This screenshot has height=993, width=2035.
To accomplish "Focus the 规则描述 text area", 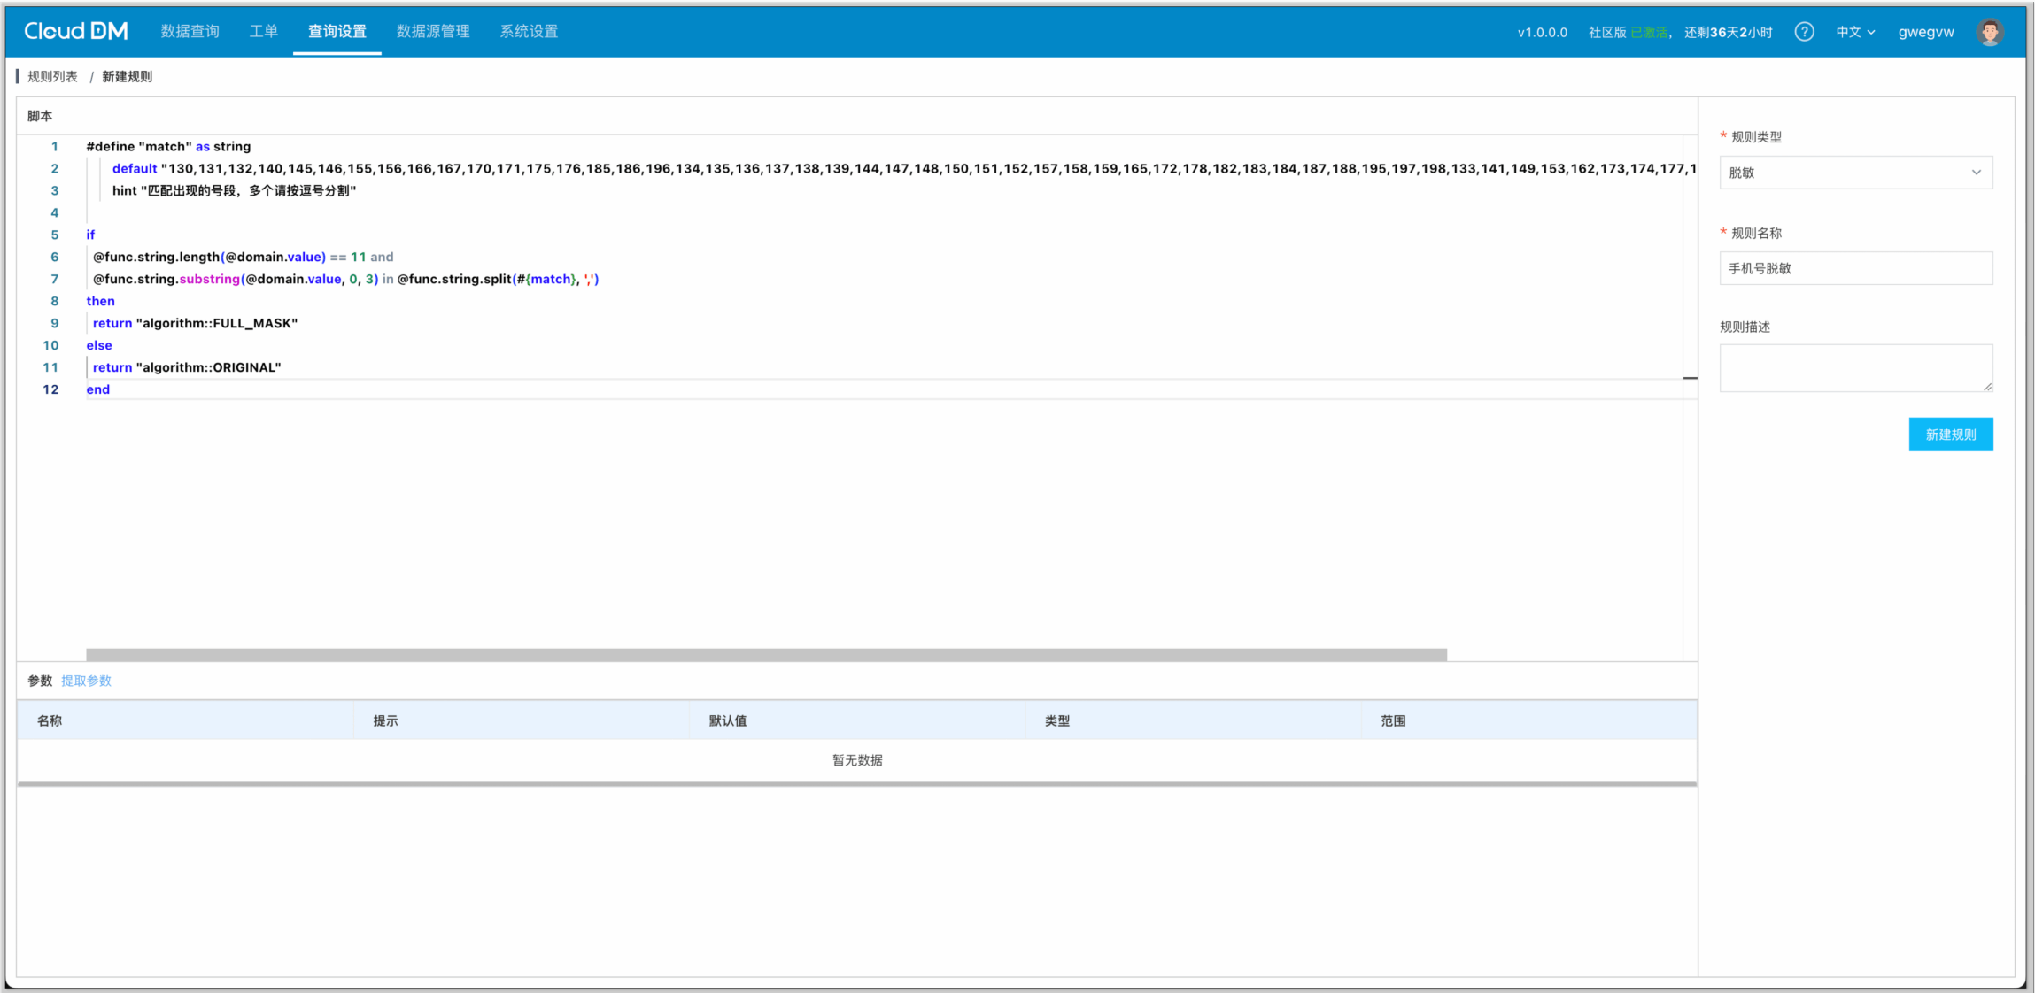I will [1855, 367].
